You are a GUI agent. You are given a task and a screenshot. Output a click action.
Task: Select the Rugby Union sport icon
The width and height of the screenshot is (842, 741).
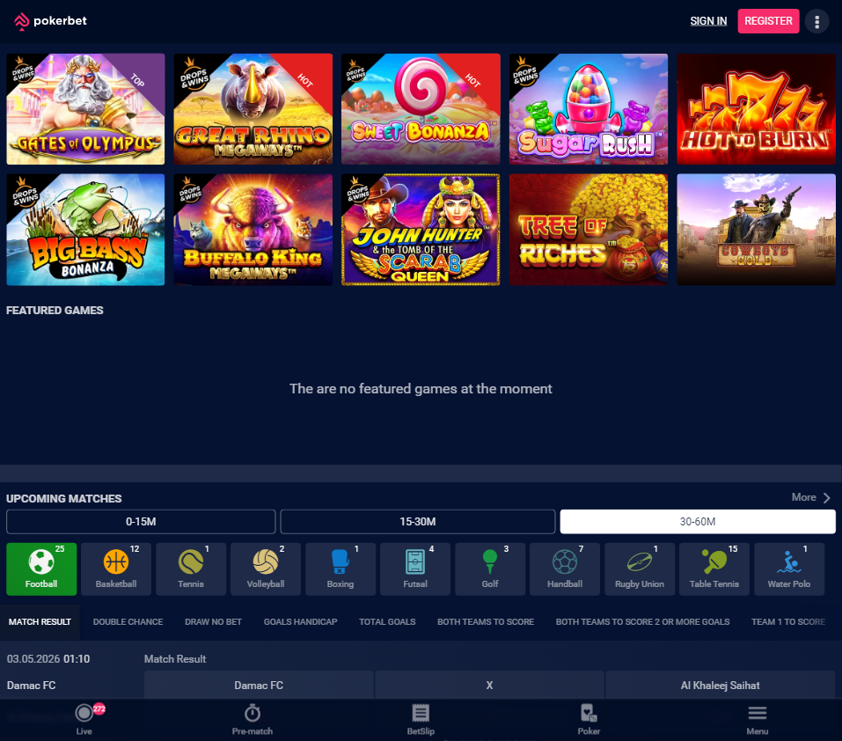click(x=640, y=569)
